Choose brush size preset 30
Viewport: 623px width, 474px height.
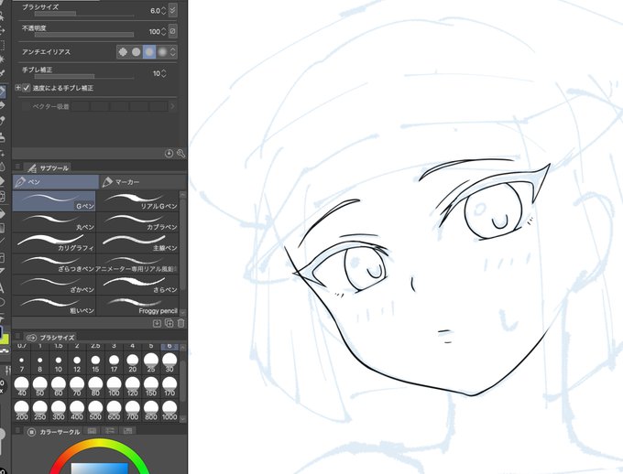coord(169,363)
